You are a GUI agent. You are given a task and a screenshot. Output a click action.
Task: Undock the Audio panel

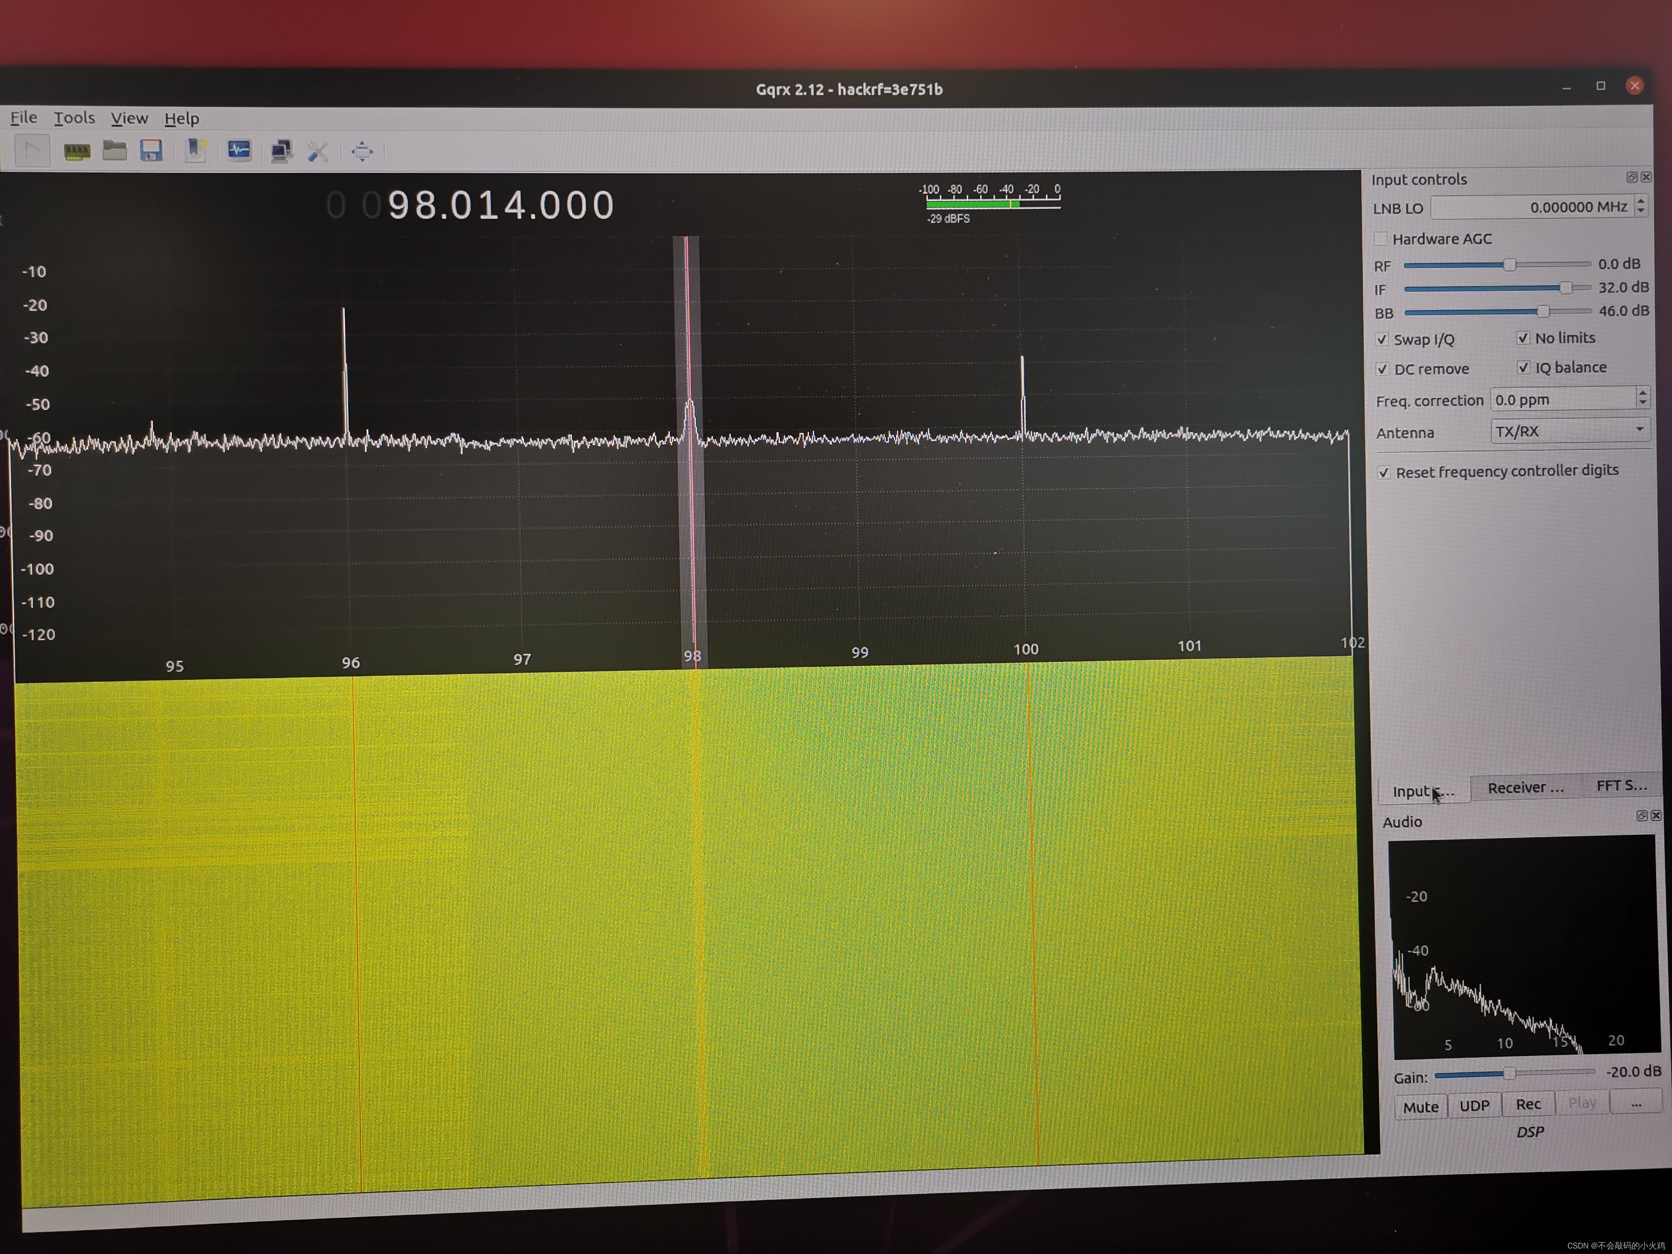pyautogui.click(x=1641, y=816)
